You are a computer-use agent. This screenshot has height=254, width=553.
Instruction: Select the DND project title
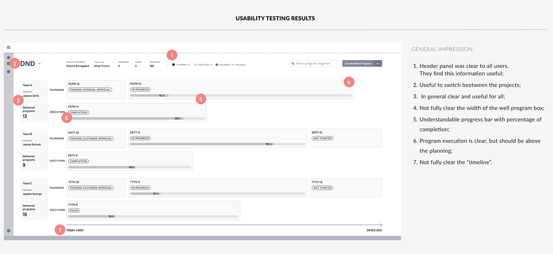coord(27,64)
